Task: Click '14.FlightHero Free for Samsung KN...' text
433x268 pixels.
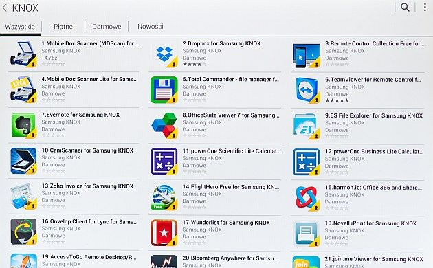Action: (x=231, y=187)
